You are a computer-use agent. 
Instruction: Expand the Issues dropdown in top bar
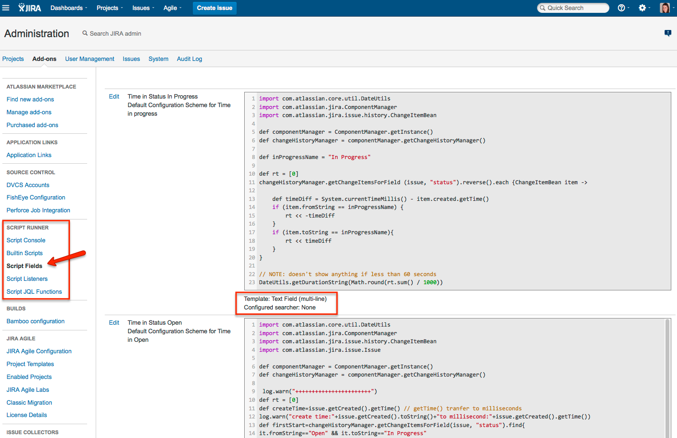coord(143,8)
